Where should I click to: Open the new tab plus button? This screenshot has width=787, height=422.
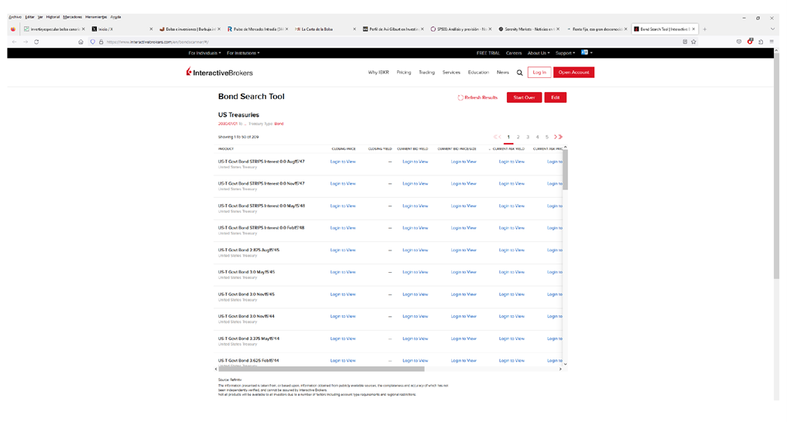[x=704, y=29]
